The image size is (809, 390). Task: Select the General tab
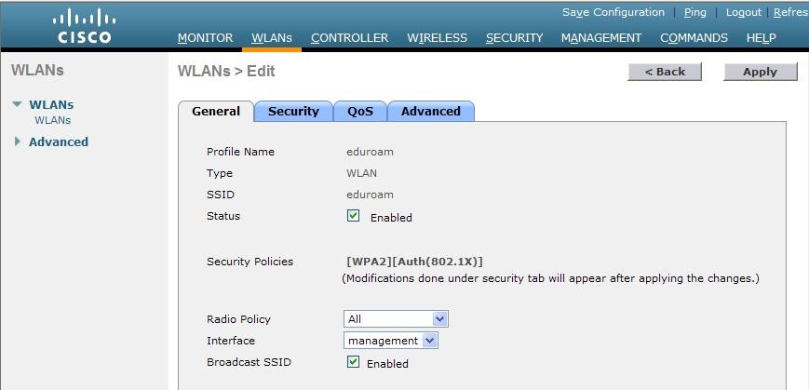pos(216,112)
